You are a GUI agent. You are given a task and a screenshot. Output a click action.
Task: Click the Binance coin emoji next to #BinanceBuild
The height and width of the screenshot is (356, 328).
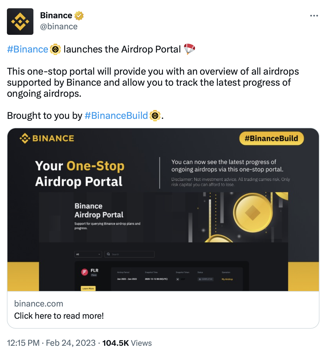(155, 116)
